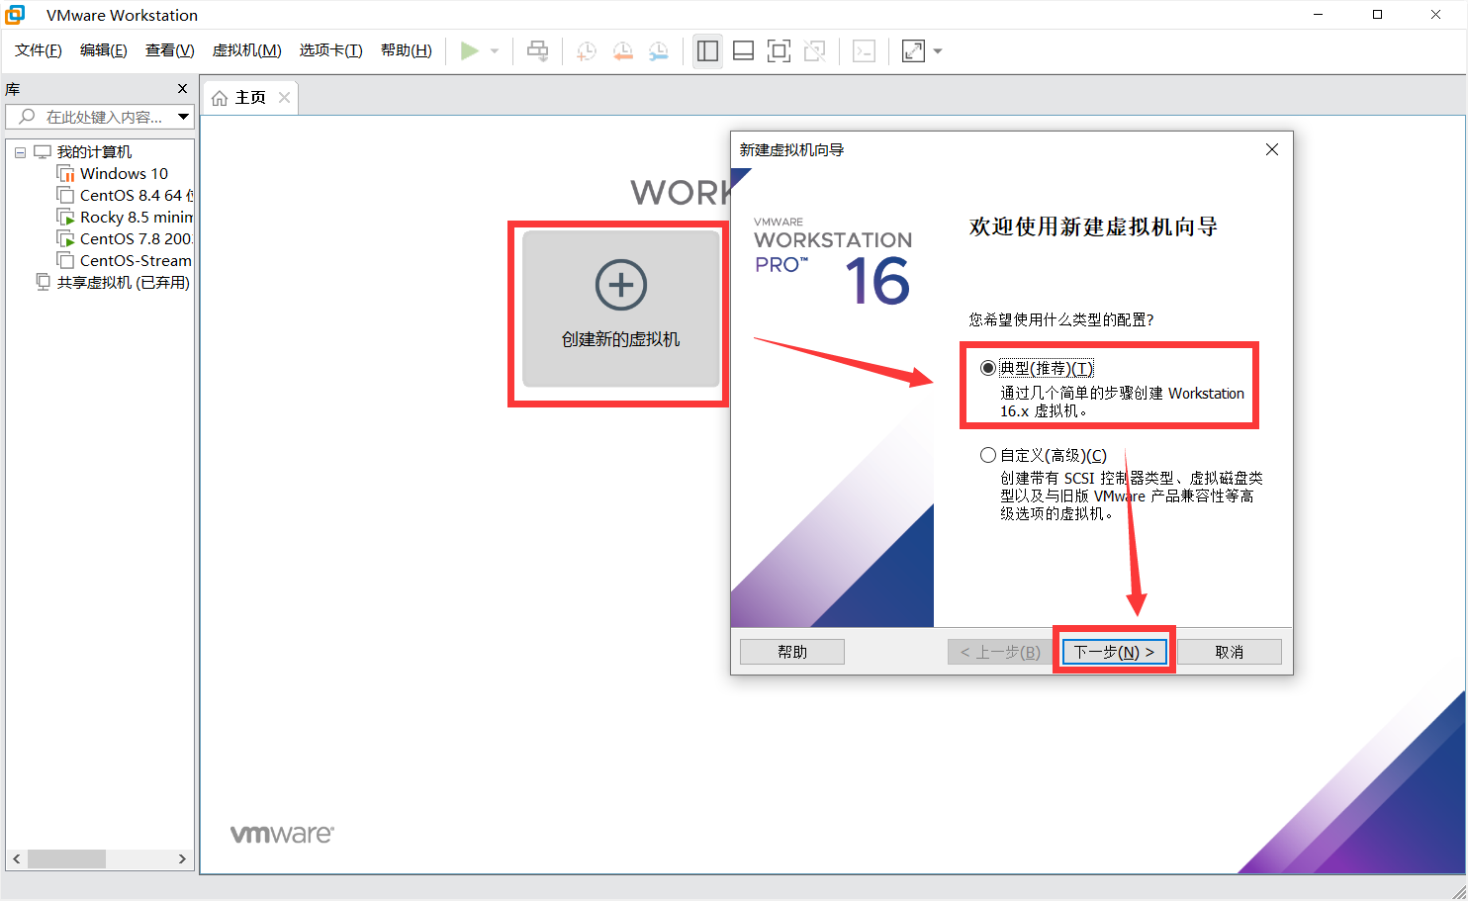Click the Send Ctrl+Alt+Del toolbar icon

click(537, 50)
